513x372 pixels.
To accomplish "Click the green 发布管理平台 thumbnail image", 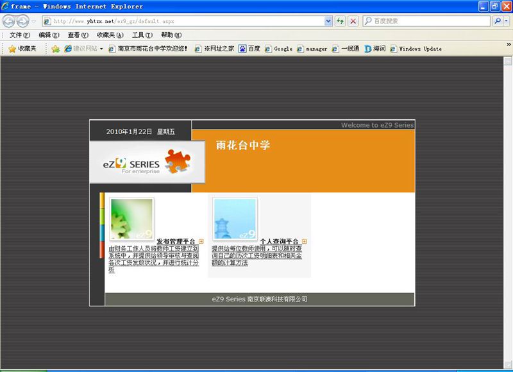I will tap(131, 219).
